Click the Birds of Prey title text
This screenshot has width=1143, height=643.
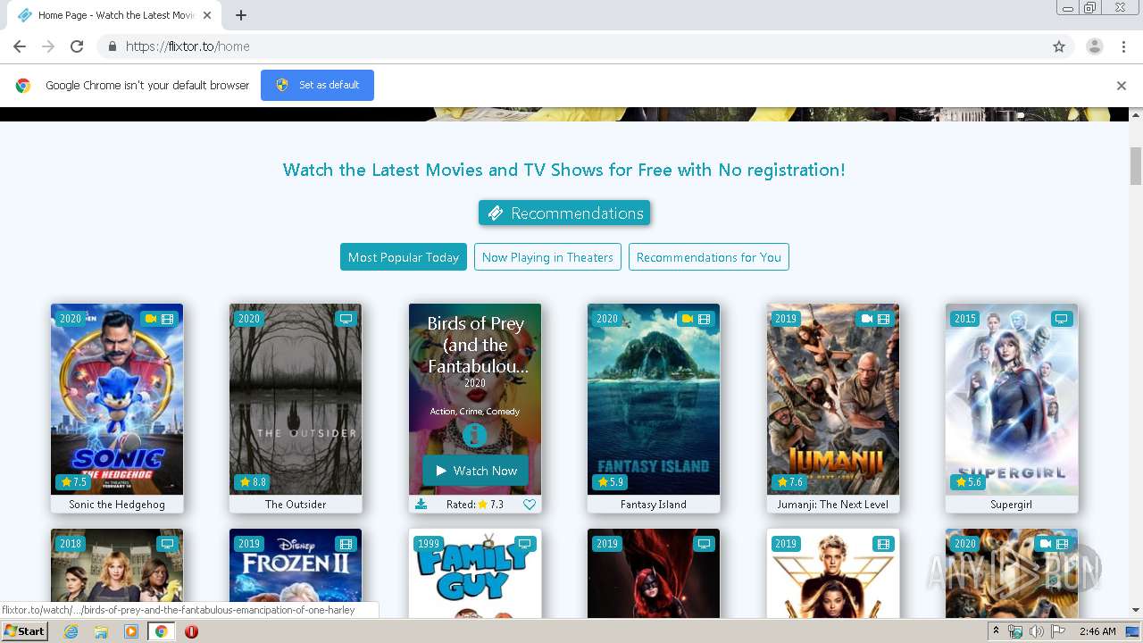click(475, 345)
